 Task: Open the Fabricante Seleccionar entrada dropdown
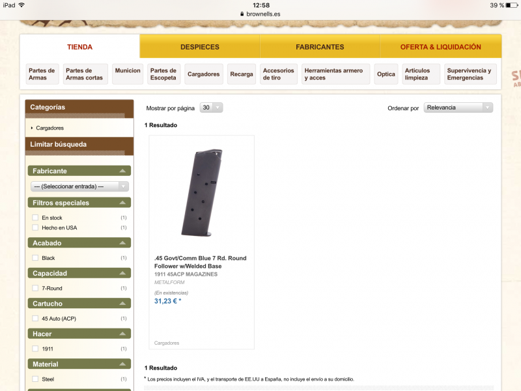[x=79, y=186]
